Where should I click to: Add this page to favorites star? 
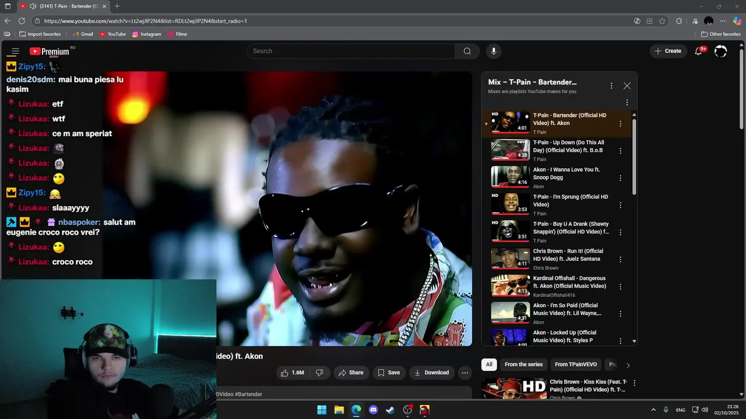(x=662, y=21)
